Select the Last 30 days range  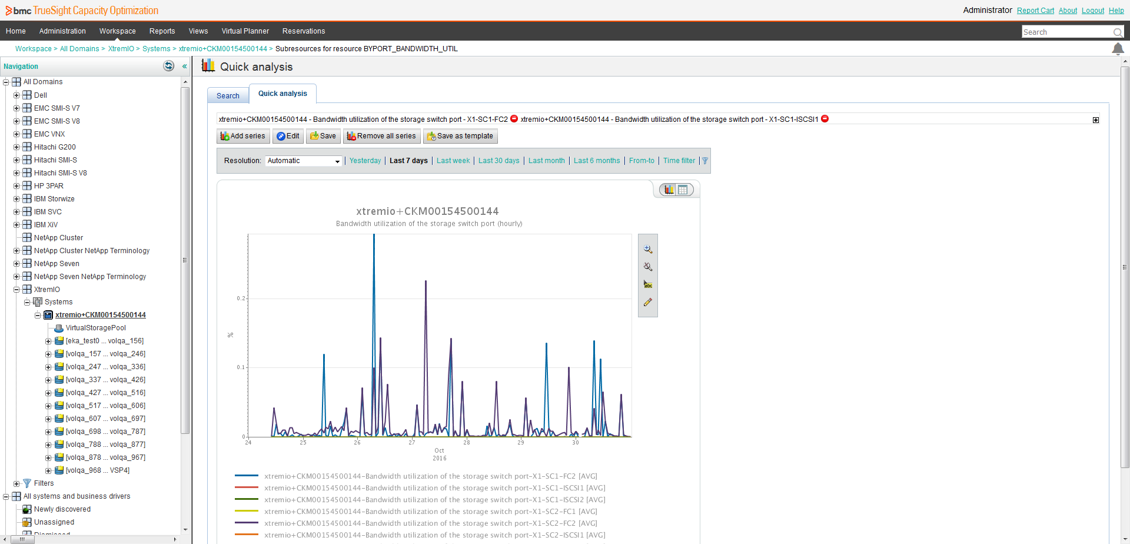point(498,161)
